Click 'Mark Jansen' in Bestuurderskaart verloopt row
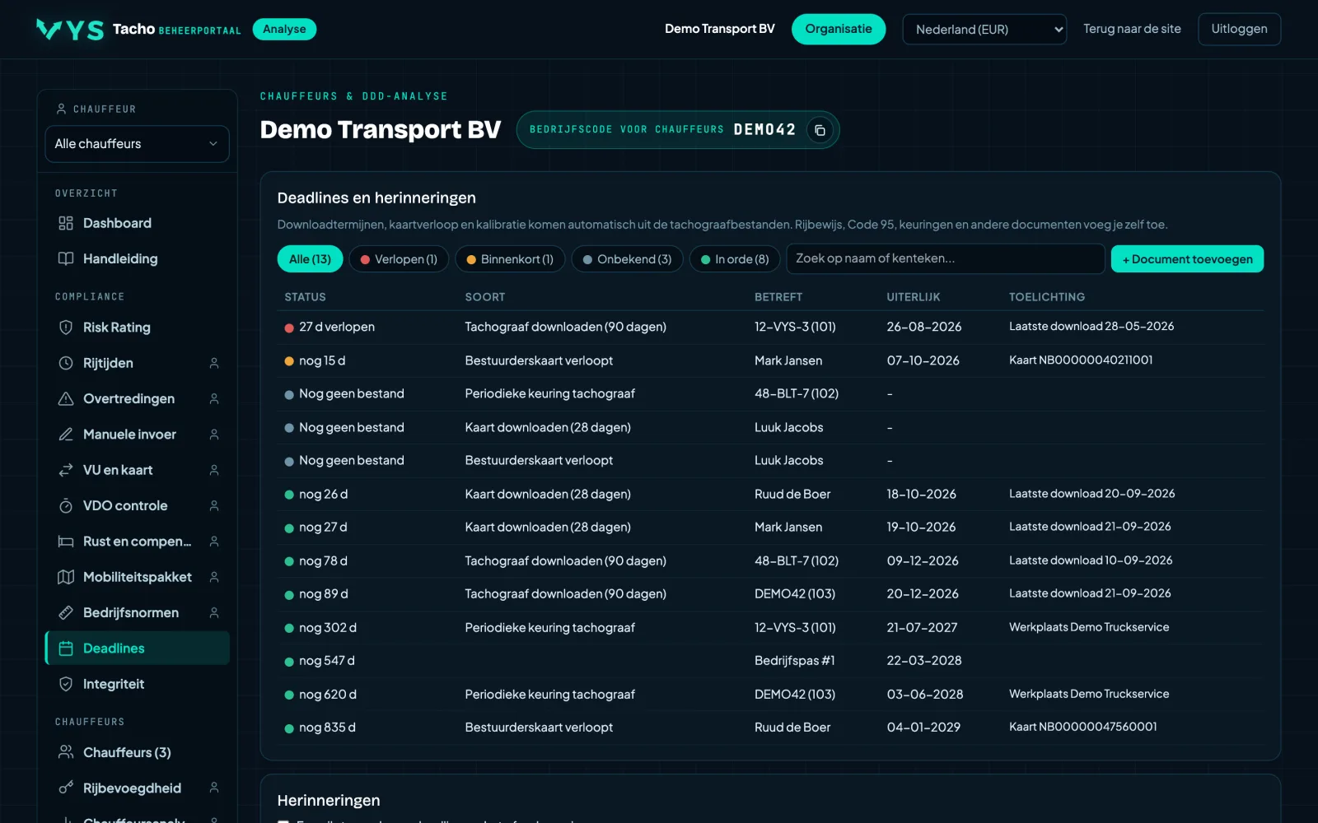This screenshot has width=1318, height=823. 788,360
